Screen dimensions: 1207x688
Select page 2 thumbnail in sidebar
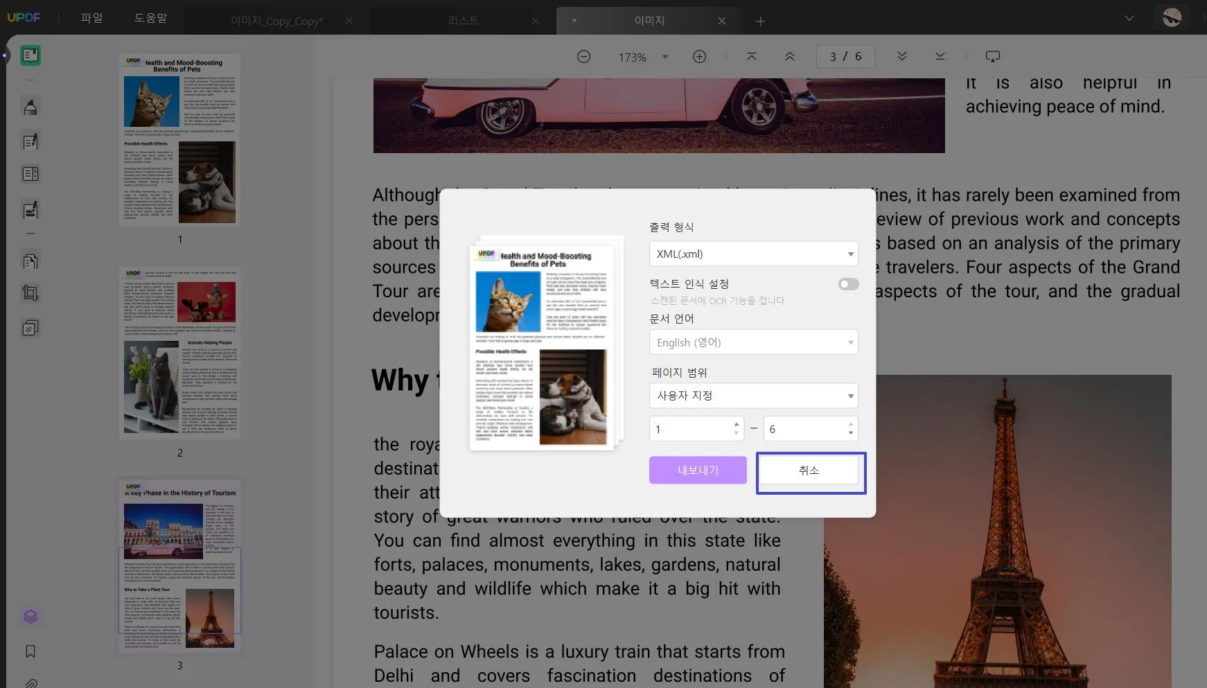point(179,353)
